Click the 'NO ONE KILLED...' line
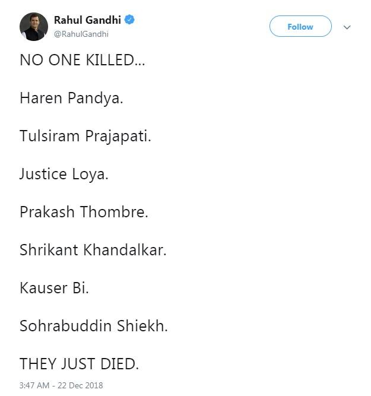This screenshot has width=371, height=396. (81, 60)
